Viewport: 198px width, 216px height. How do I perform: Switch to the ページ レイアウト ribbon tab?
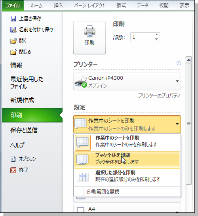(90, 6)
